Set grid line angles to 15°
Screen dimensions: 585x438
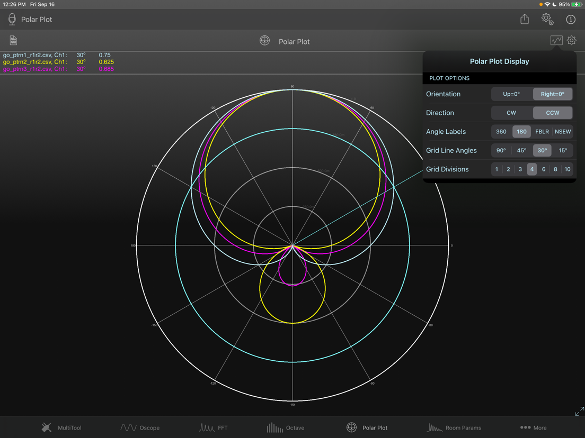pyautogui.click(x=563, y=150)
